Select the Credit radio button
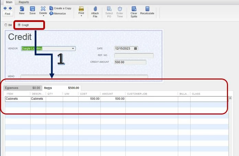The width and height of the screenshot is (239, 156). coord(19,25)
